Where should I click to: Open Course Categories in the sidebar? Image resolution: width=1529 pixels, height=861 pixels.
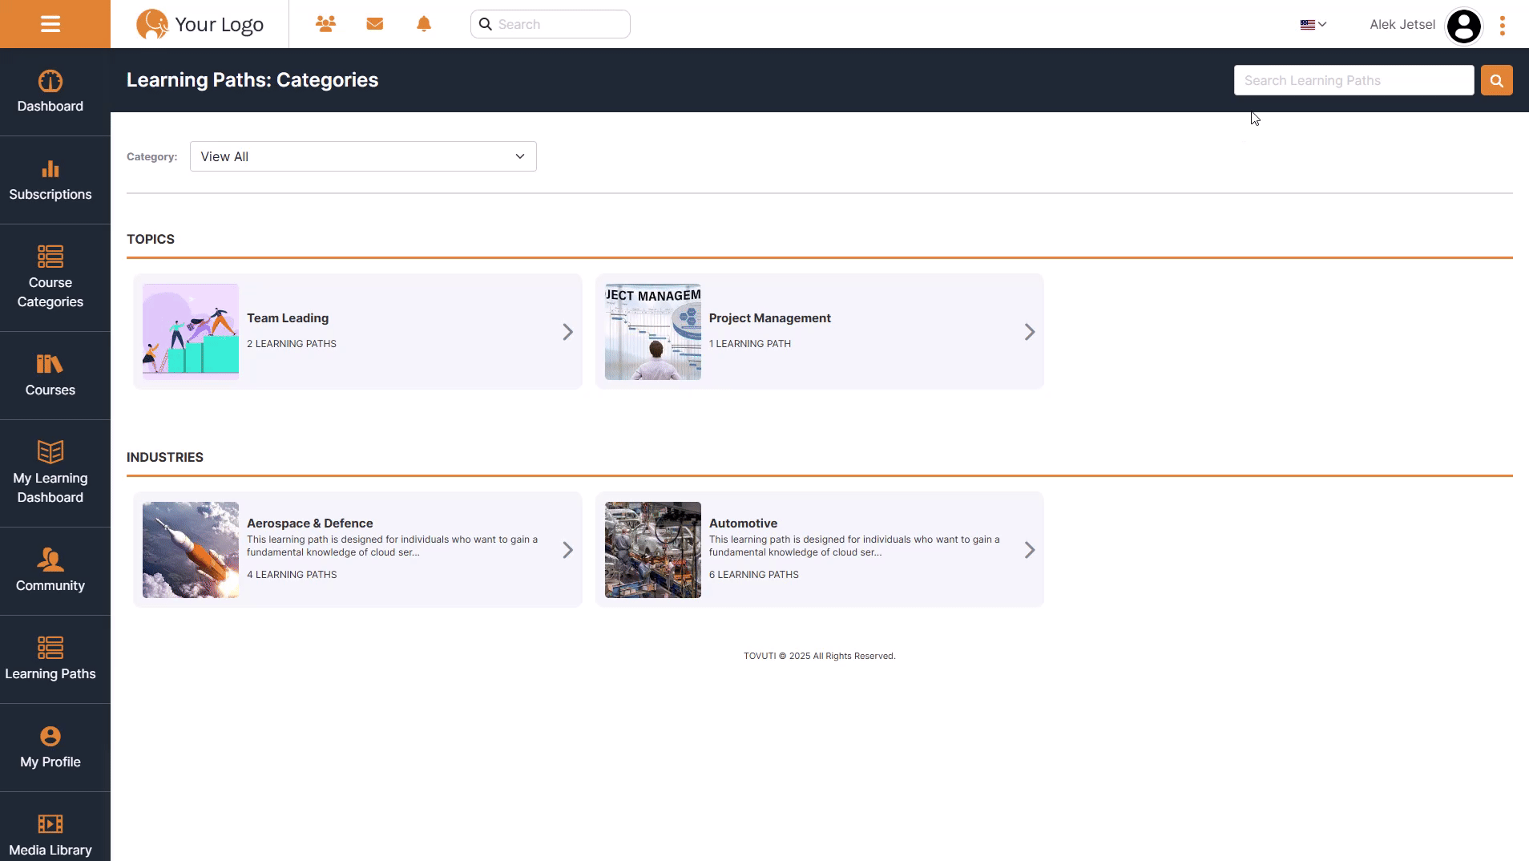pyautogui.click(x=50, y=277)
